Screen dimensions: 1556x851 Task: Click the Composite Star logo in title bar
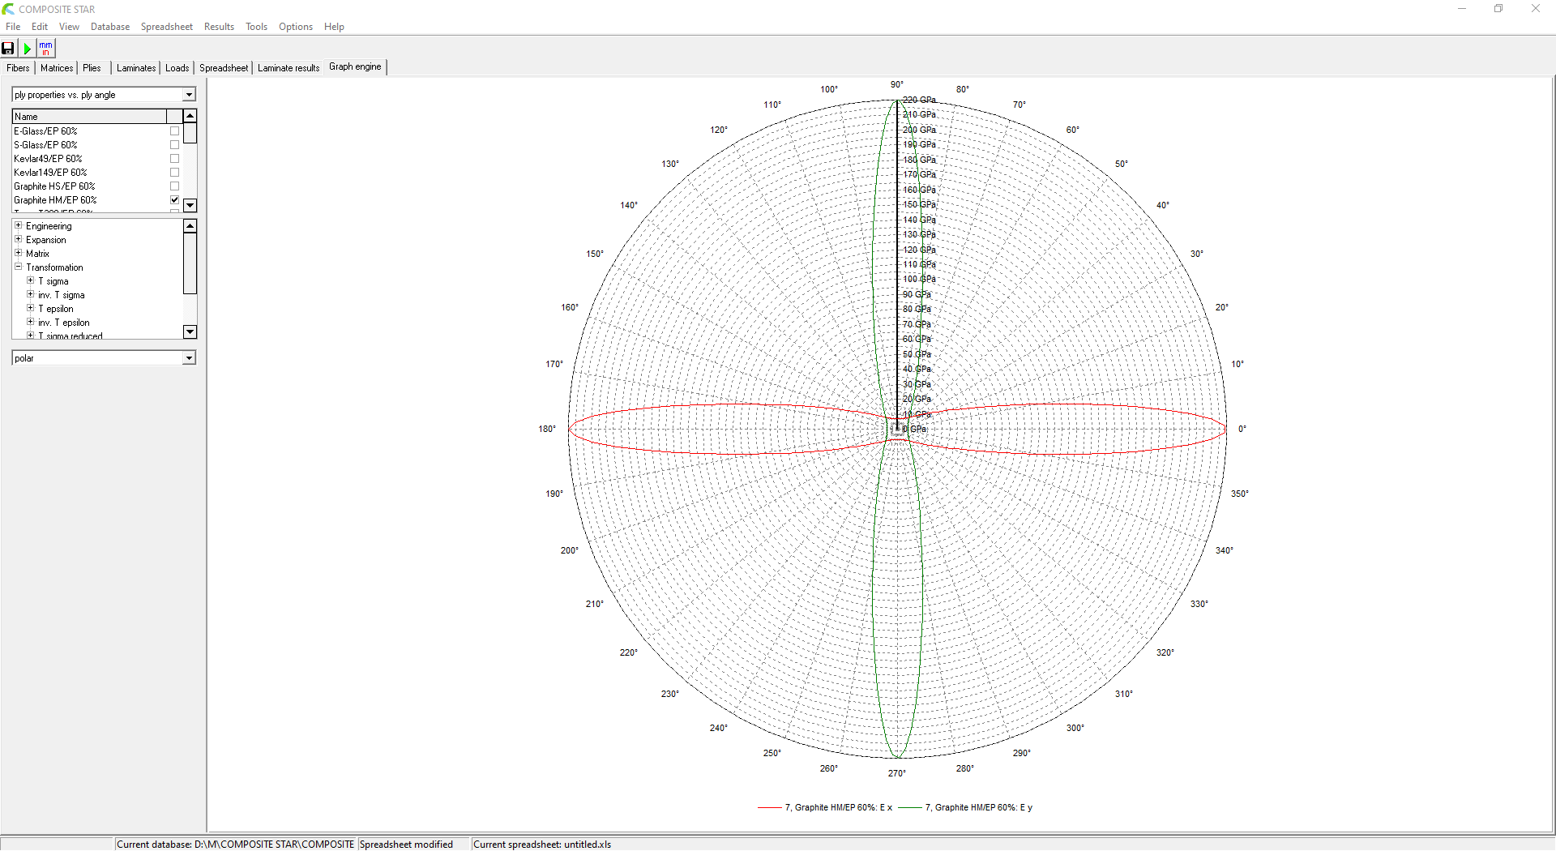coord(8,9)
